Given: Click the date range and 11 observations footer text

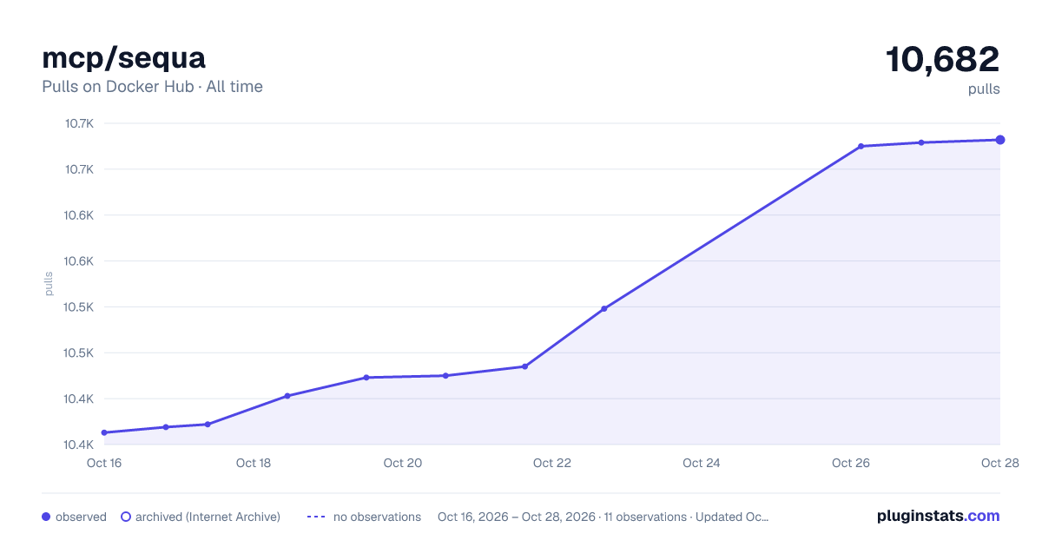Looking at the screenshot, I should coord(603,517).
